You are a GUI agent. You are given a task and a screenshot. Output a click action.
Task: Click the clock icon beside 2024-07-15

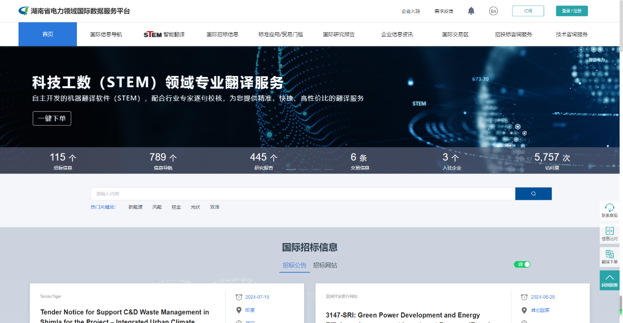click(239, 297)
